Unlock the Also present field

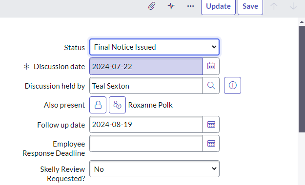98,105
